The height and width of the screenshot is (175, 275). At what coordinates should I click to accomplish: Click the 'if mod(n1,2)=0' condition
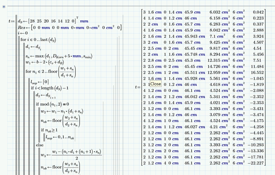pos(52,104)
